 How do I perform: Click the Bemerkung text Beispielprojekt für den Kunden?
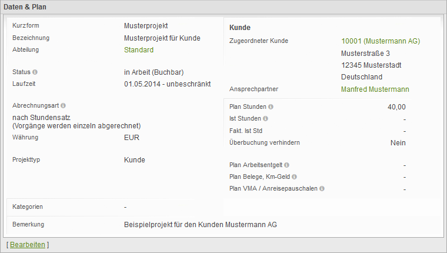174,225
